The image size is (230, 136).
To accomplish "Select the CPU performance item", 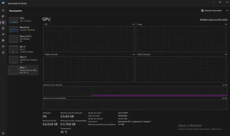I will (23, 20).
